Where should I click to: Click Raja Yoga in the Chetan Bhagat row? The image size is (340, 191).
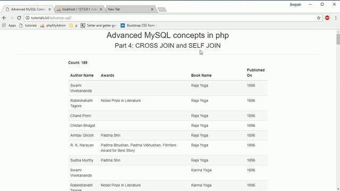pyautogui.click(x=200, y=125)
